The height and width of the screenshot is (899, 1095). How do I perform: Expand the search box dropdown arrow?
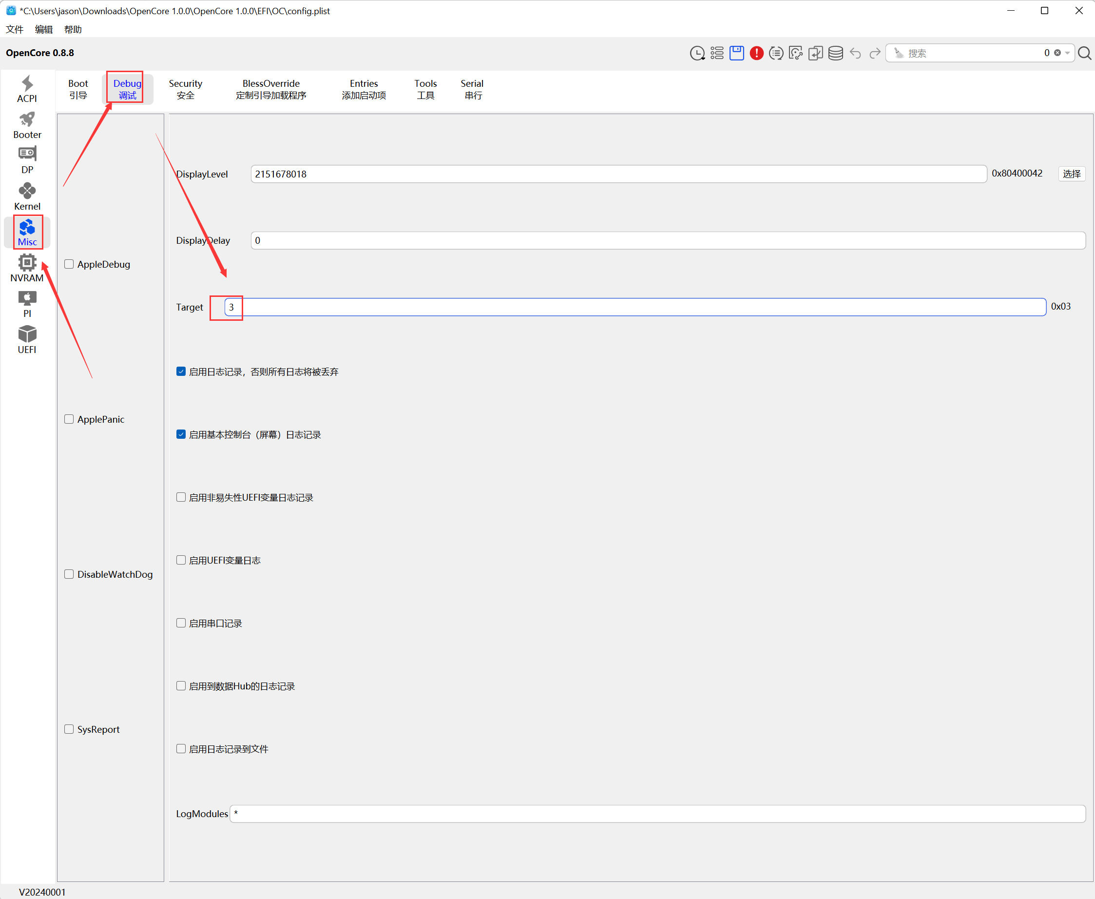coord(1067,53)
